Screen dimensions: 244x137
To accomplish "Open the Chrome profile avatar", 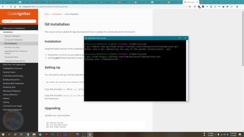I will tap(237, 7).
